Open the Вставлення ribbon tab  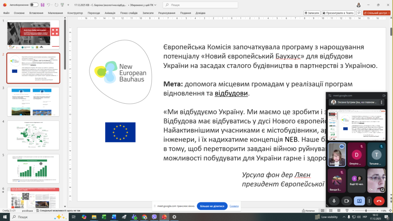(36, 13)
